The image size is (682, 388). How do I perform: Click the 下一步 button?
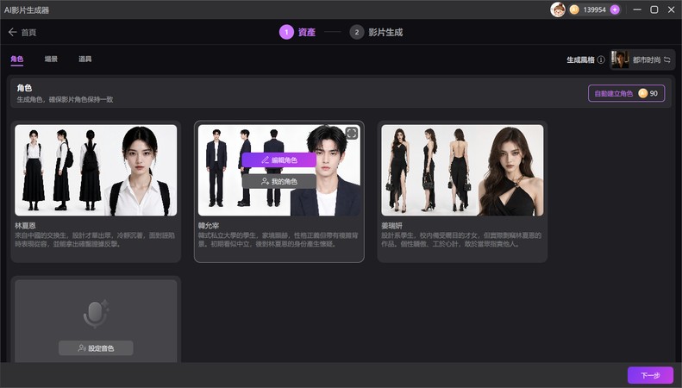(x=650, y=375)
